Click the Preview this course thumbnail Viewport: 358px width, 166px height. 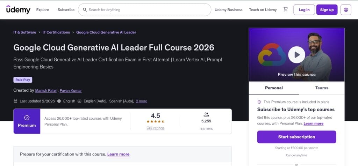(x=296, y=55)
